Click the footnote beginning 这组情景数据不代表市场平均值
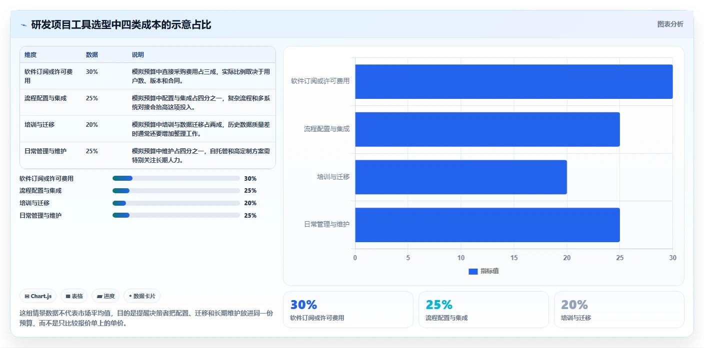 coord(146,318)
